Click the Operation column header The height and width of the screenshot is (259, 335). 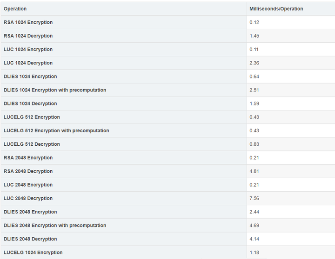click(15, 9)
